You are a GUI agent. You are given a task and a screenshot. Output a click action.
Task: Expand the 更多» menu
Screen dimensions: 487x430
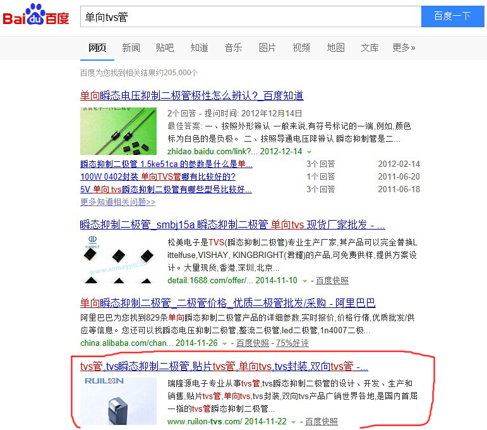click(x=404, y=47)
